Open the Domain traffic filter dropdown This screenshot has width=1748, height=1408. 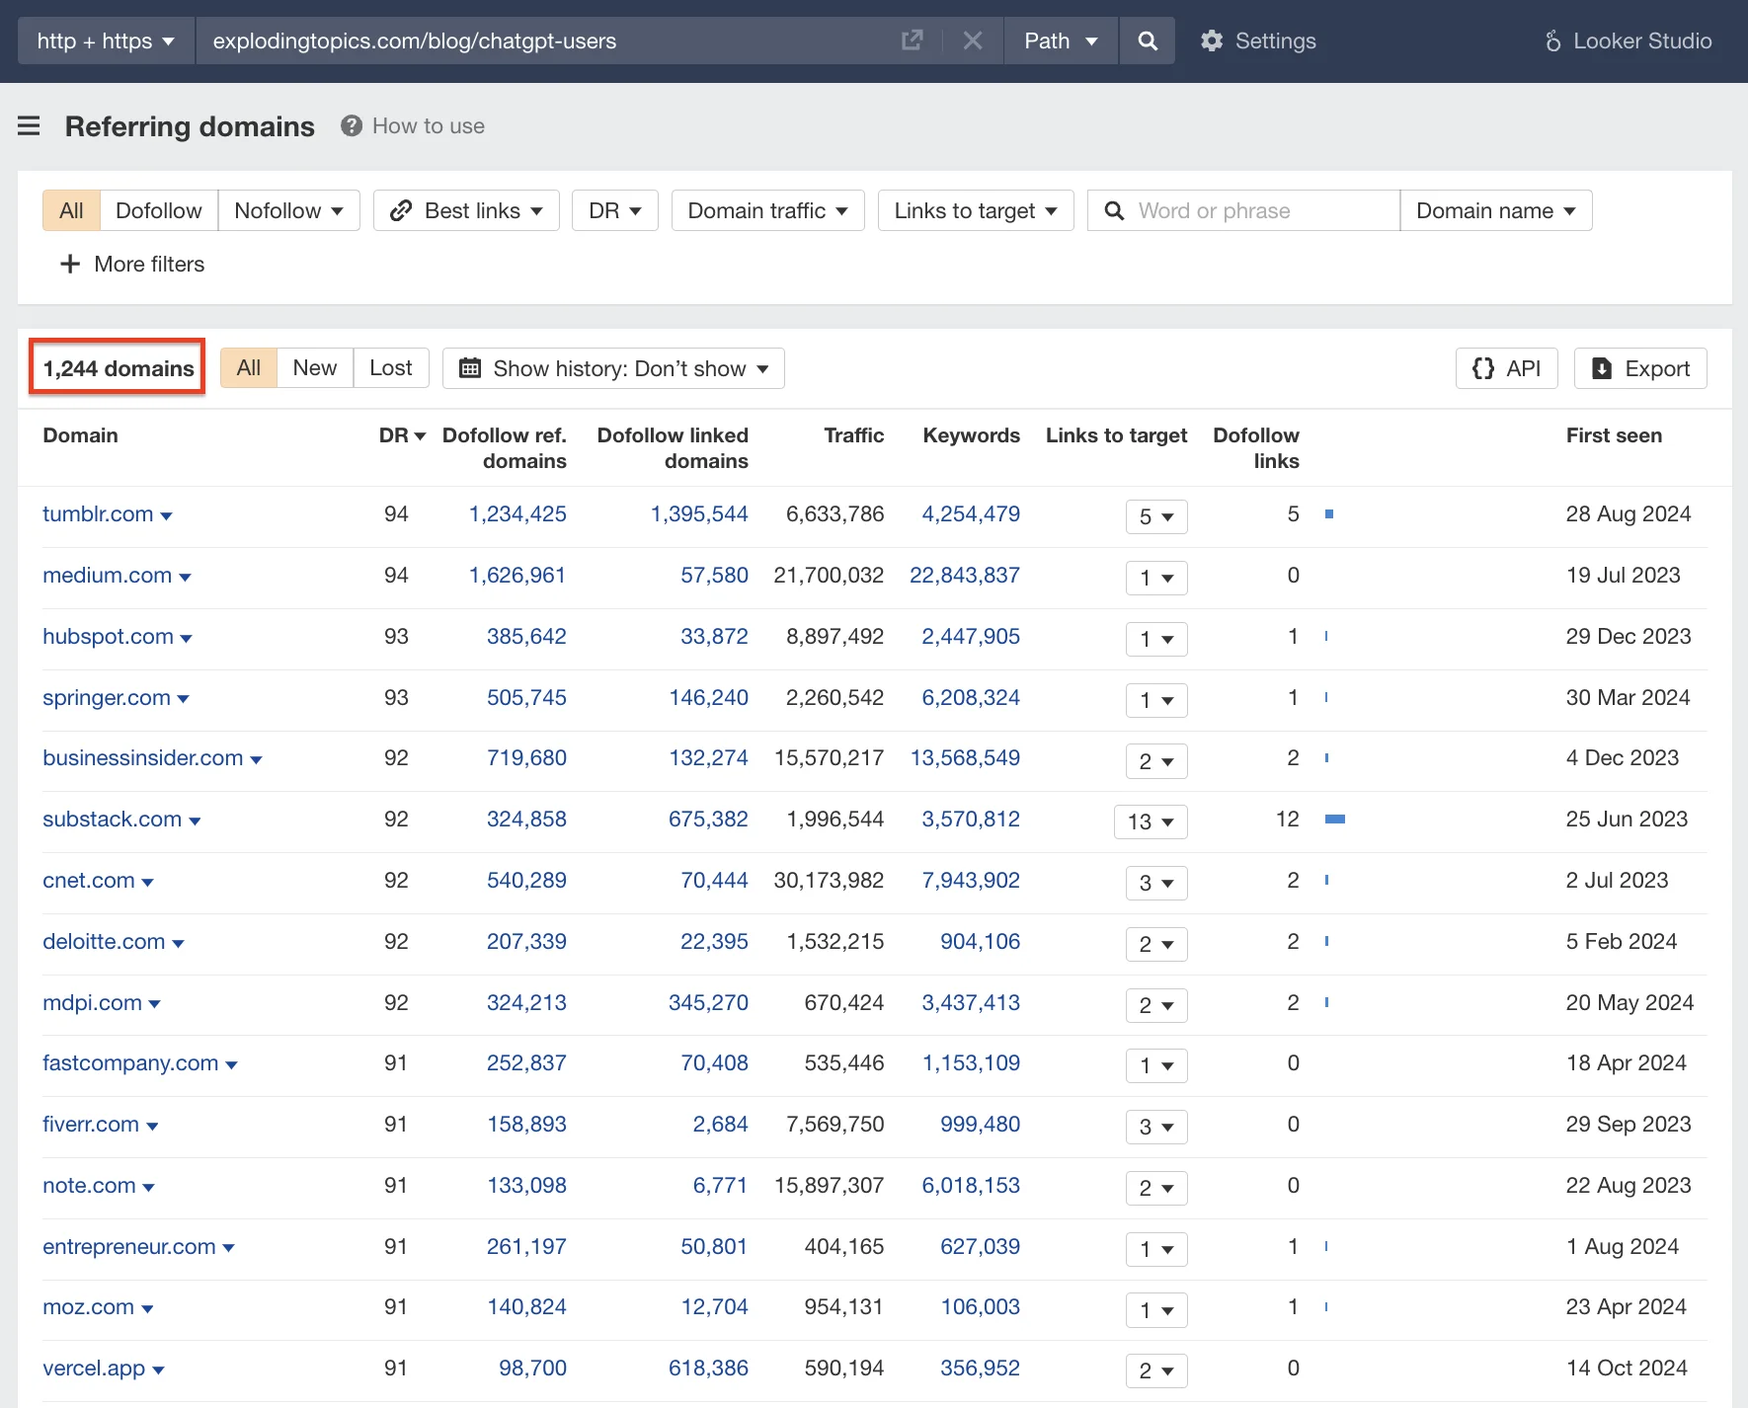[767, 210]
